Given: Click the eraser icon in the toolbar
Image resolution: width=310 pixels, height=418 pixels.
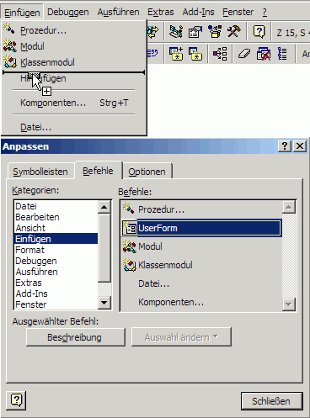Looking at the screenshot, I should (x=244, y=53).
